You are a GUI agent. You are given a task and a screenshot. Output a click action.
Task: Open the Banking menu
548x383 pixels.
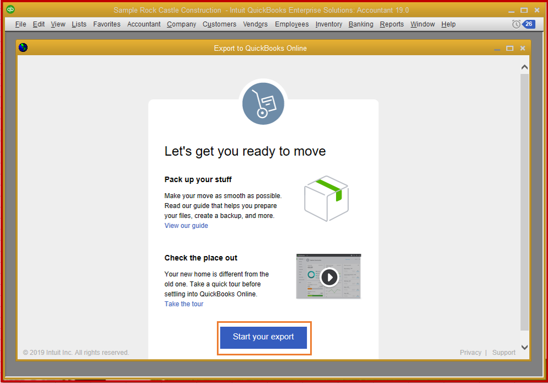tap(361, 24)
